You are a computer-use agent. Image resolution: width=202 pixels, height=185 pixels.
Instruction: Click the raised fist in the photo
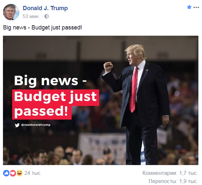[108, 67]
